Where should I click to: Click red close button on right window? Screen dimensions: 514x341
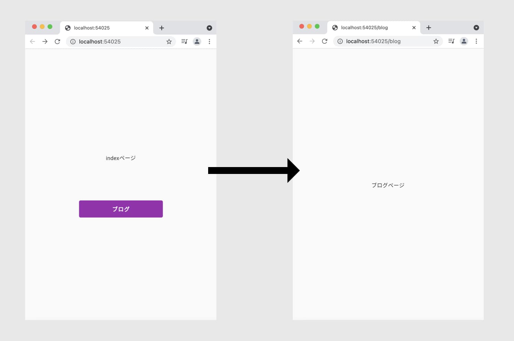[x=302, y=26]
